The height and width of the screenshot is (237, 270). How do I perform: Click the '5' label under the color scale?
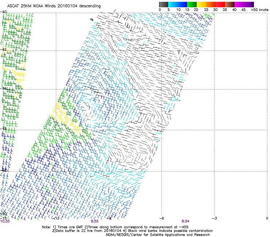[169, 9]
